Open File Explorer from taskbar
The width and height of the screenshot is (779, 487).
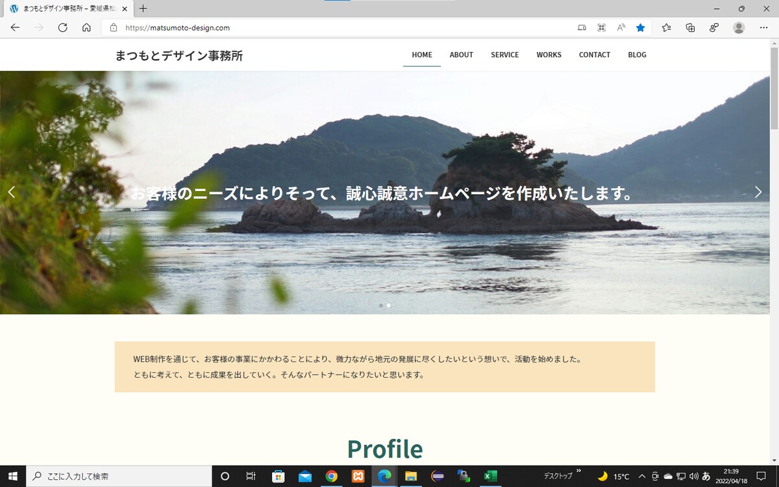click(411, 476)
